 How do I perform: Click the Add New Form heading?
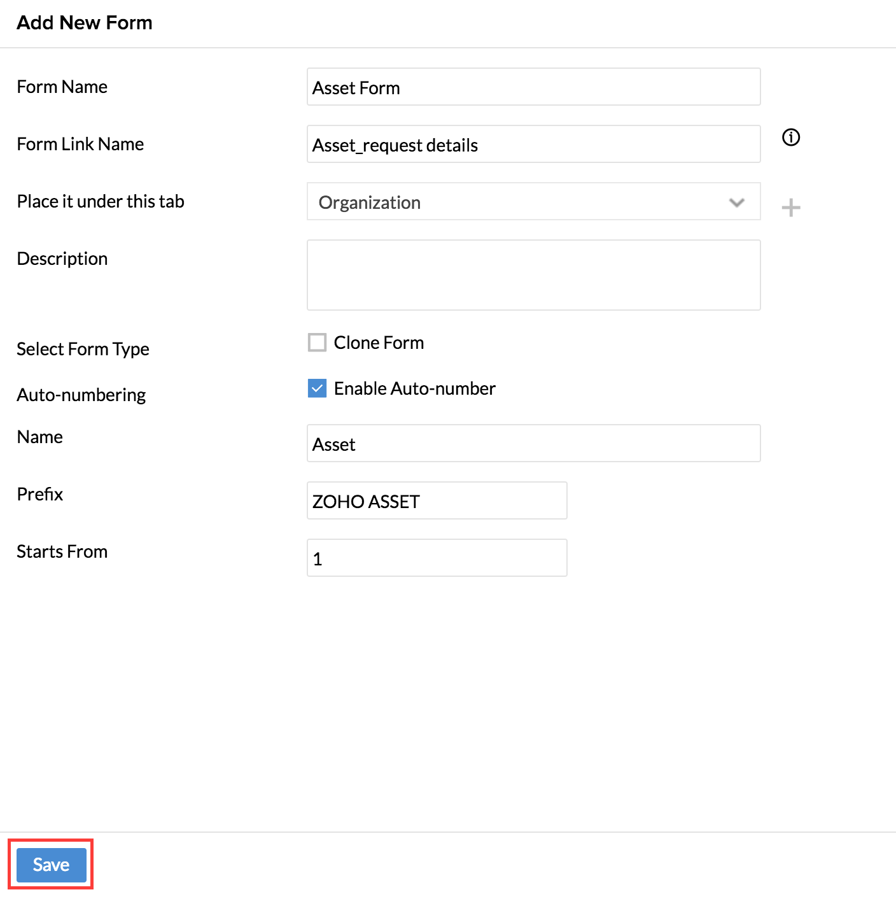tap(85, 23)
